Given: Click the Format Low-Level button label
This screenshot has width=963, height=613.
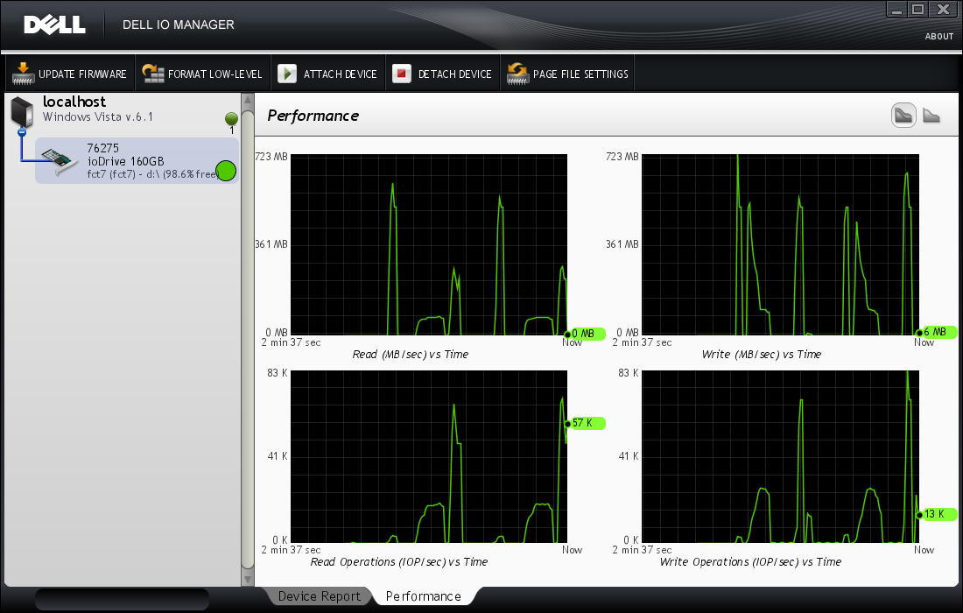Looking at the screenshot, I should click(x=215, y=74).
